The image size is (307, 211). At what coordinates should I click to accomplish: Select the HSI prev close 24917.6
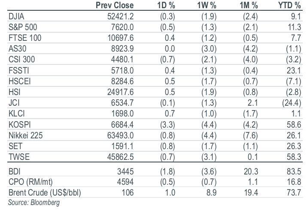(120, 92)
